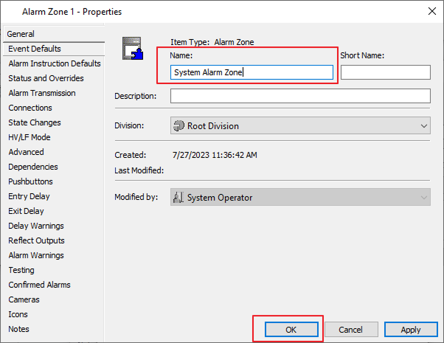Open the Modified by dropdown arrow

tap(423, 198)
